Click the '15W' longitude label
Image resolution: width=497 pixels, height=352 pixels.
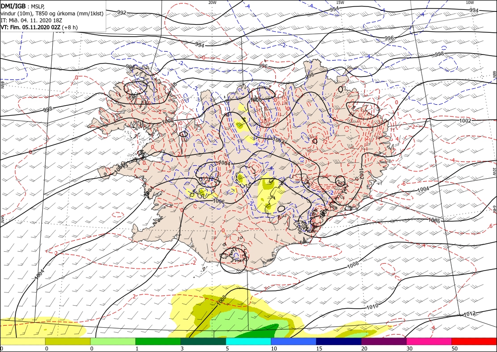click(340, 2)
